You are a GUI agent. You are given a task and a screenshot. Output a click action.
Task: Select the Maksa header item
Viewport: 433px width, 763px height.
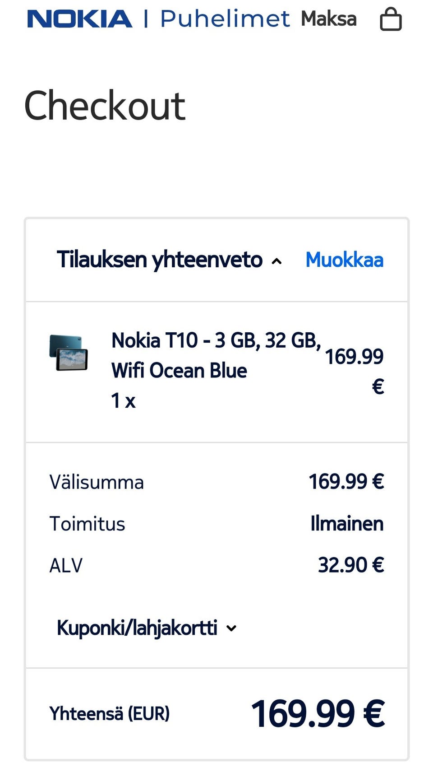coord(328,19)
